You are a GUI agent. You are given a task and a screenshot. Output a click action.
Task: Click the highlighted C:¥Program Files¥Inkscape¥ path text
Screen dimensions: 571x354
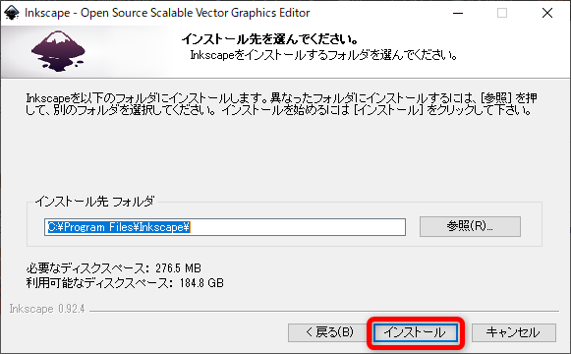119,227
